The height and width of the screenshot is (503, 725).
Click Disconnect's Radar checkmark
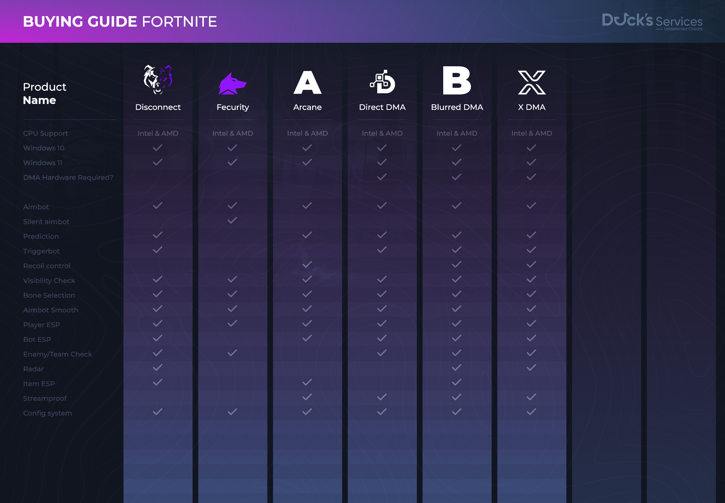157,368
